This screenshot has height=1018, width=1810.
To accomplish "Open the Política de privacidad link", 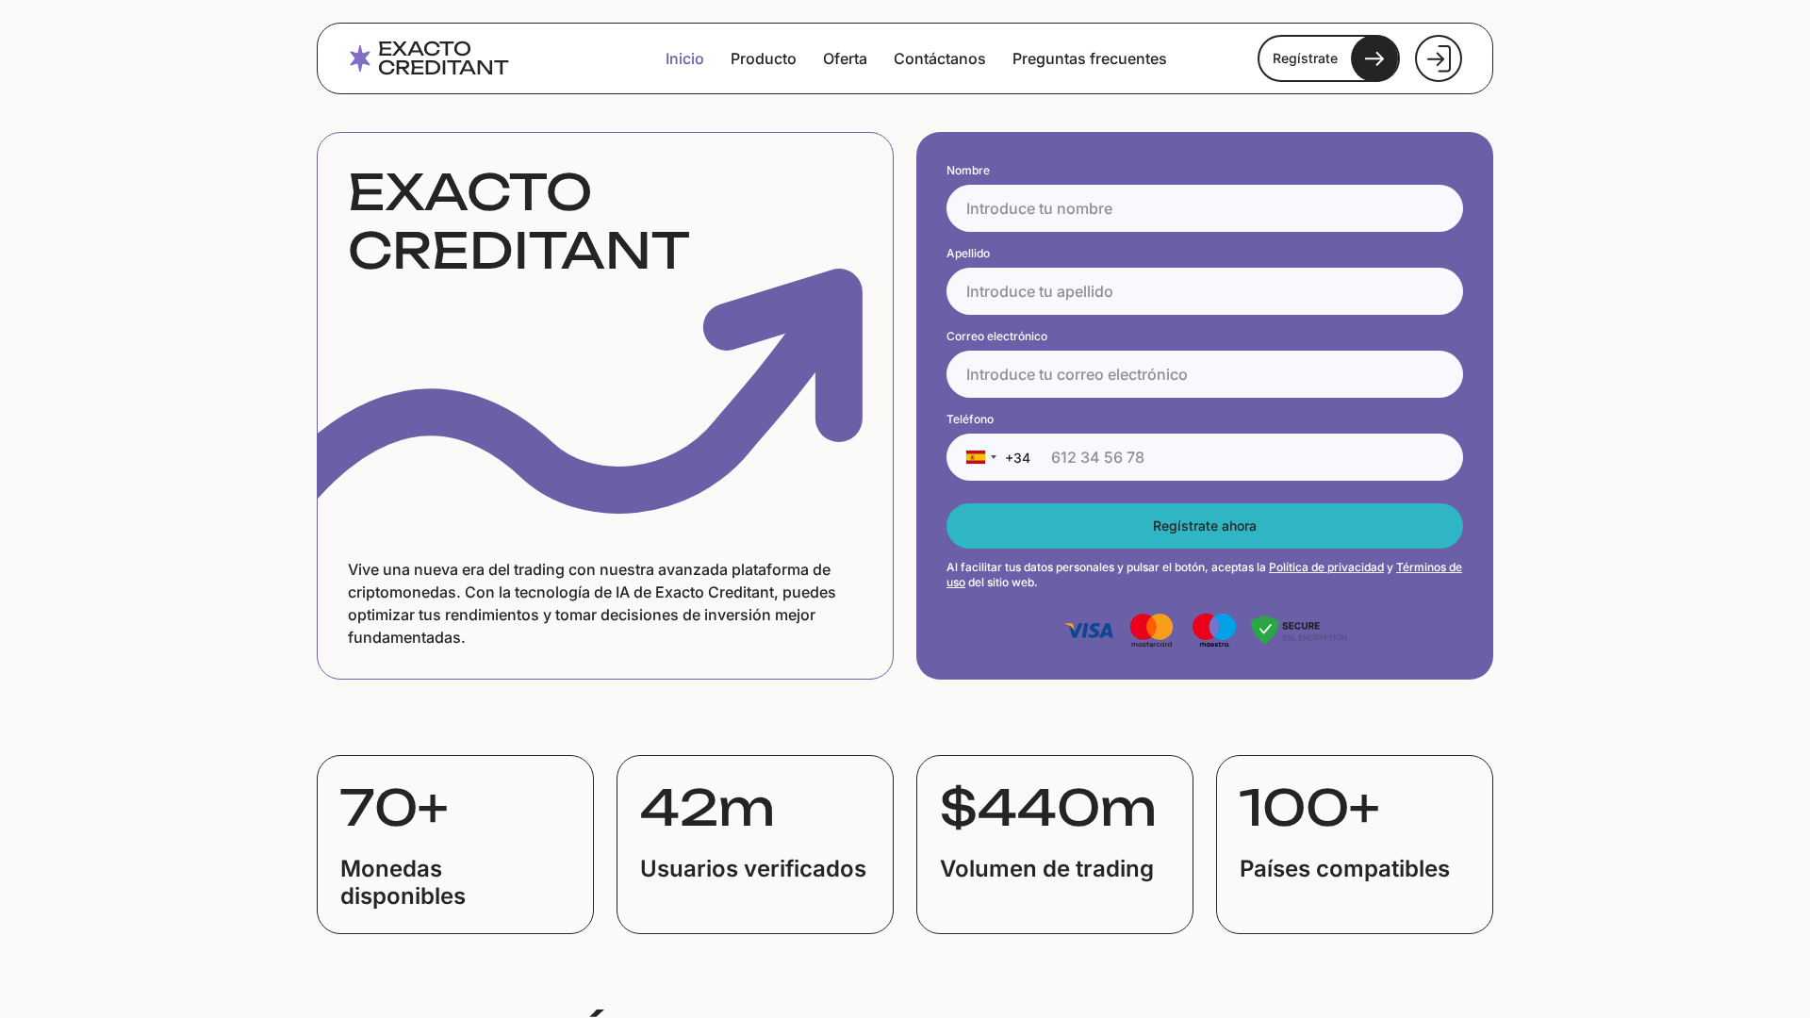I will click(x=1326, y=566).
